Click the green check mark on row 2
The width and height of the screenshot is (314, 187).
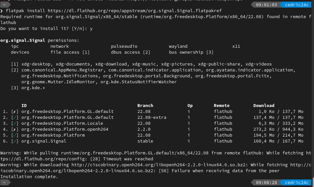(14, 118)
